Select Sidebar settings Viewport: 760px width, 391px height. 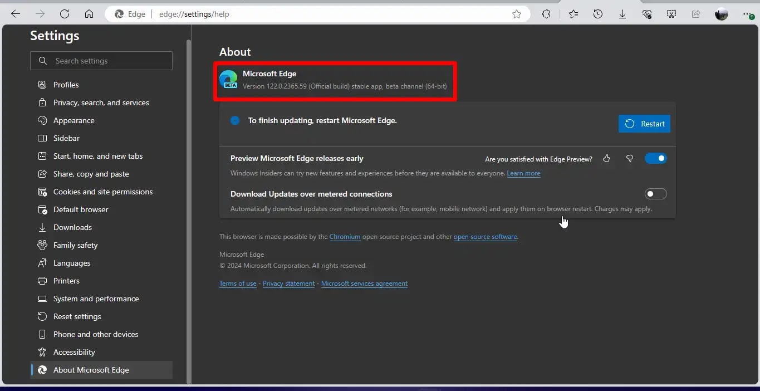point(101,138)
